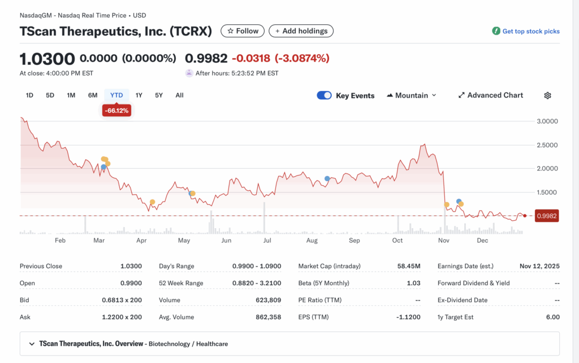Image resolution: width=579 pixels, height=363 pixels.
Task: Click the red current price dot on chart
Action: click(524, 215)
